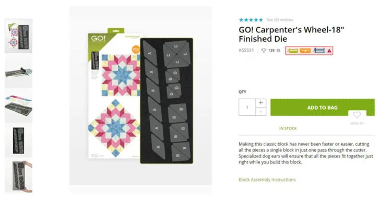Click the info icon beside 139 points

click(278, 51)
